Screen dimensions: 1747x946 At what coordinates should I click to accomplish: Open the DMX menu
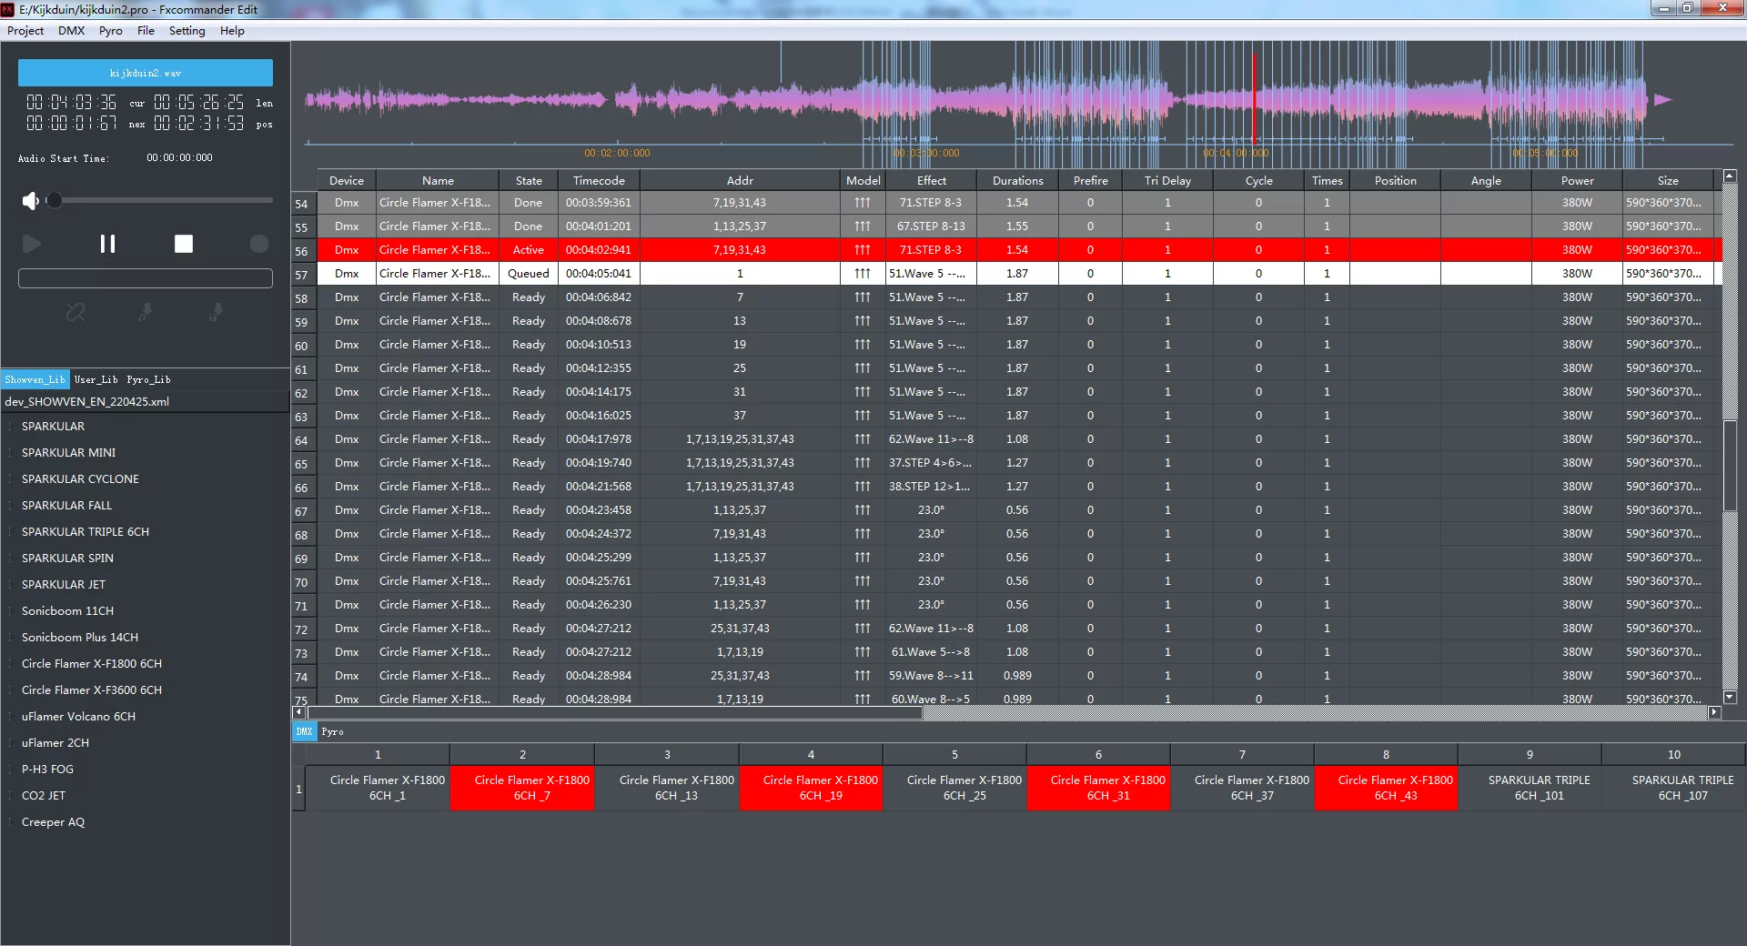(x=71, y=30)
